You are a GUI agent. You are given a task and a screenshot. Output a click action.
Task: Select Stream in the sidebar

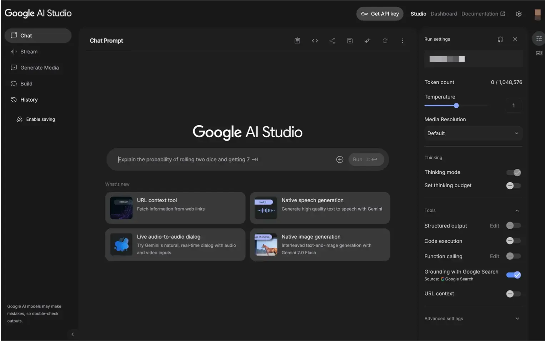[x=38, y=51]
